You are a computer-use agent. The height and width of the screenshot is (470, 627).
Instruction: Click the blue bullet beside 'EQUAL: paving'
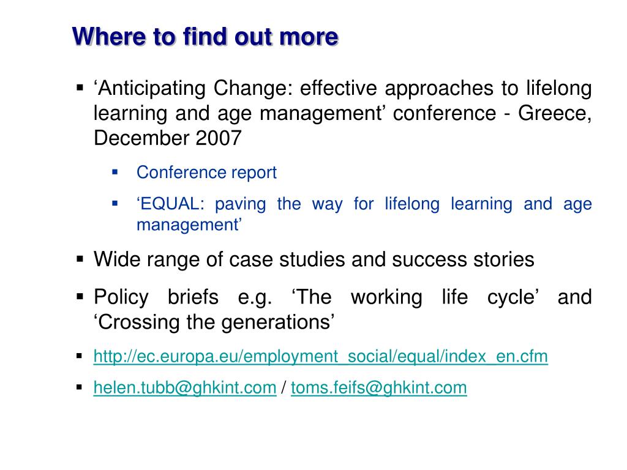coord(115,203)
